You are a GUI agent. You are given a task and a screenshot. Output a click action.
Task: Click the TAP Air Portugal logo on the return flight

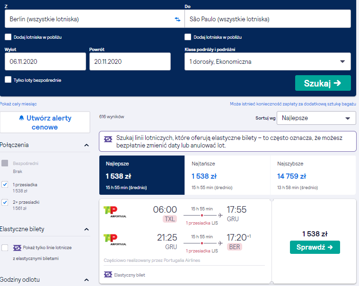coord(115,240)
